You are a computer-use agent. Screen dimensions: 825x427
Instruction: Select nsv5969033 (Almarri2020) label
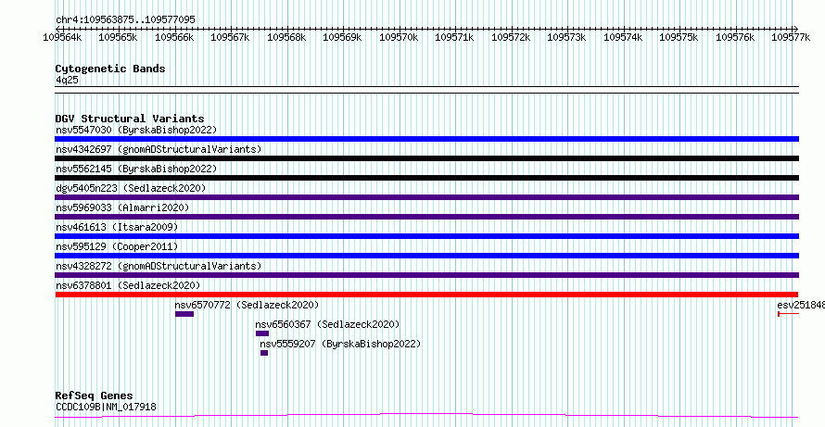click(122, 207)
